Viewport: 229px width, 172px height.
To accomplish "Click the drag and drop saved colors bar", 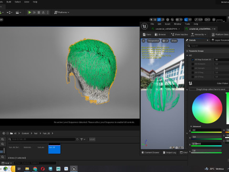I will (209, 89).
